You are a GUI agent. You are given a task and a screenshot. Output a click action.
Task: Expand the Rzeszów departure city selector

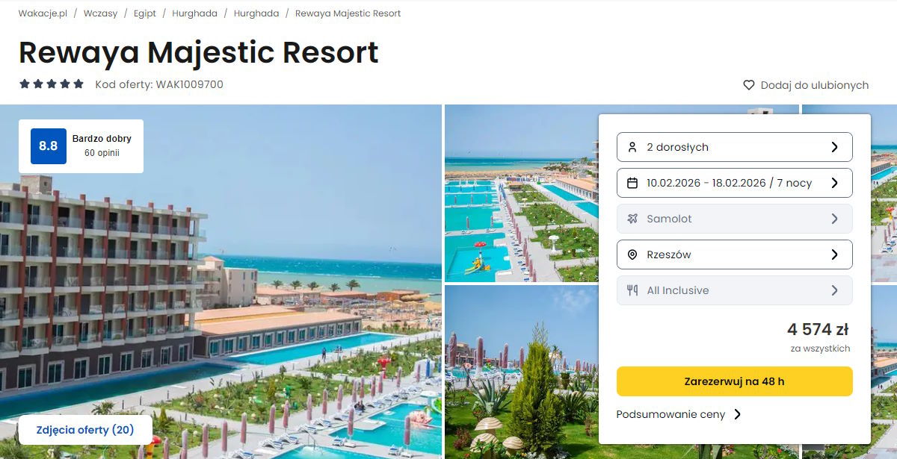(x=734, y=255)
